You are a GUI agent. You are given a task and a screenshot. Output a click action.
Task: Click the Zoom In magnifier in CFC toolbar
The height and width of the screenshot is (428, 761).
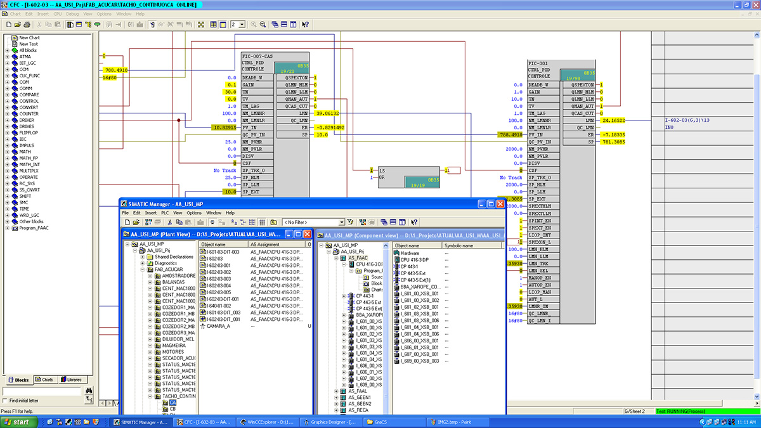[x=253, y=25]
